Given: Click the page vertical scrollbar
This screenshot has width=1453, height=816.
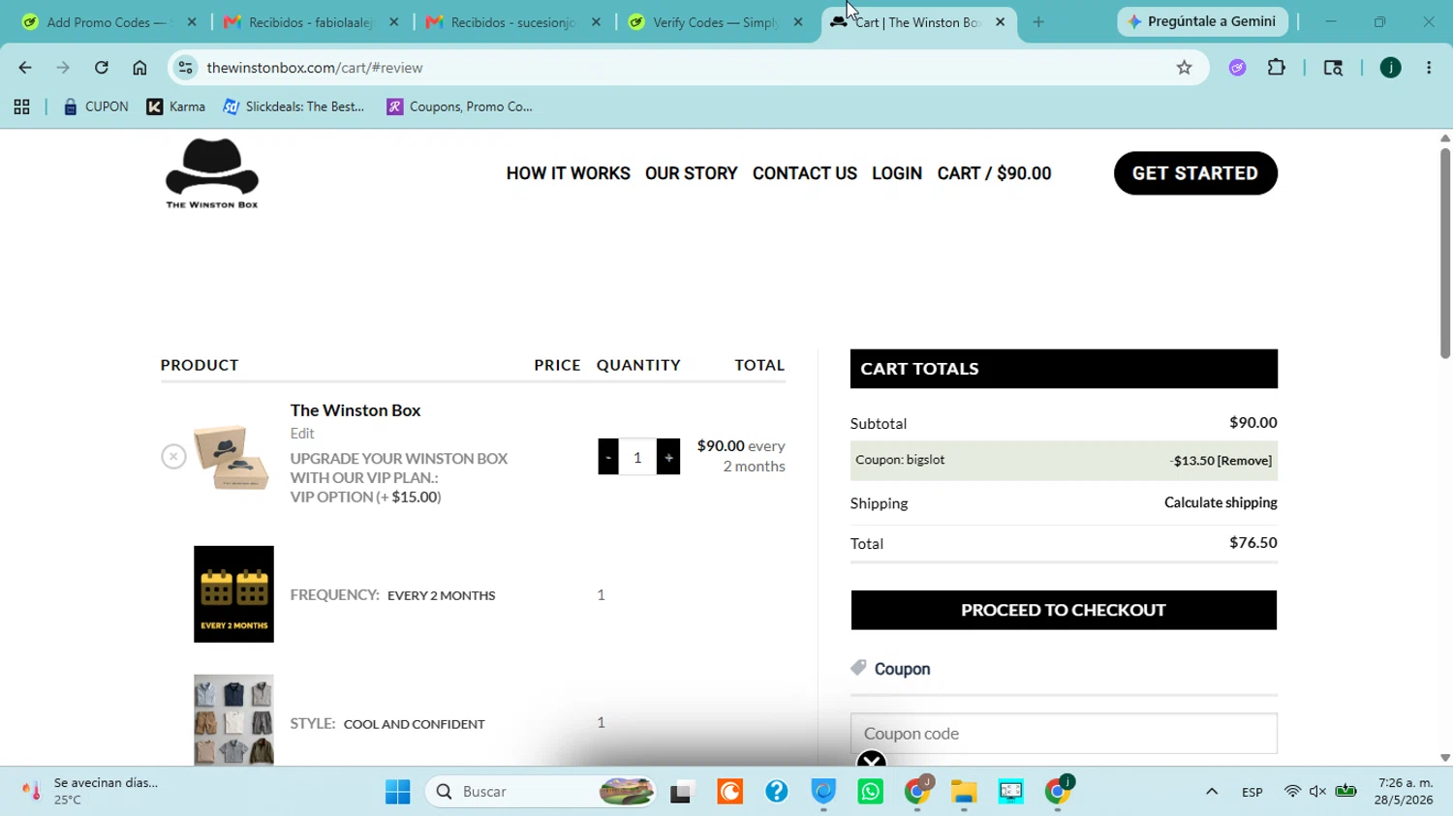Looking at the screenshot, I should tap(1445, 254).
